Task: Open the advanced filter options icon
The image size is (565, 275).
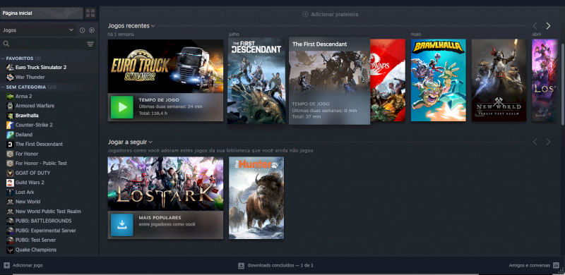Action: [x=90, y=44]
